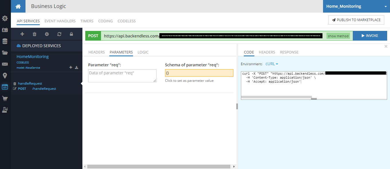
Task: Click the lock icon in services toolbar
Action: point(72,34)
